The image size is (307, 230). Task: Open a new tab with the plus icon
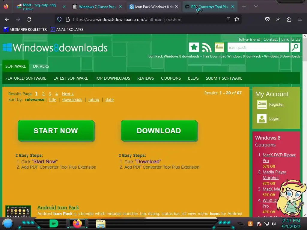coord(244,7)
